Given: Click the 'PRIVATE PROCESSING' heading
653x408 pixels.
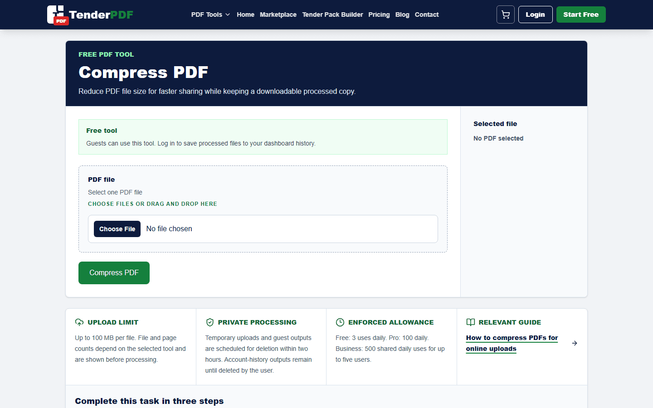Looking at the screenshot, I should tap(257, 322).
